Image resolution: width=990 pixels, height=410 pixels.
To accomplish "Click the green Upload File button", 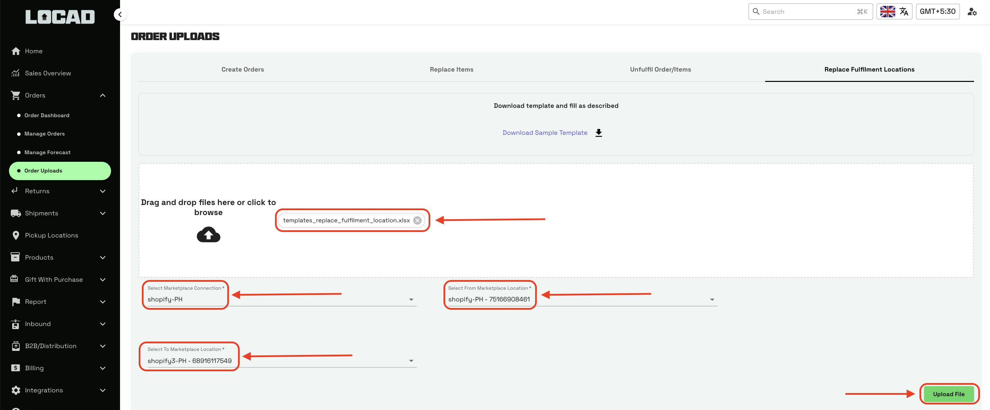I will click(948, 394).
